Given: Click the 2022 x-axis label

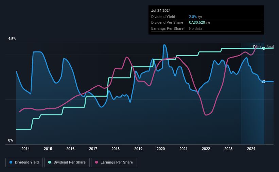Looking at the screenshot, I should 206,149.
